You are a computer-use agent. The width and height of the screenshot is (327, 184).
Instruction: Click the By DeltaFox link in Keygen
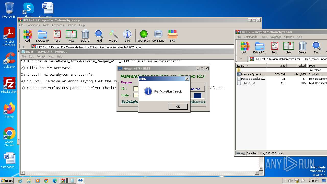pyautogui.click(x=130, y=102)
